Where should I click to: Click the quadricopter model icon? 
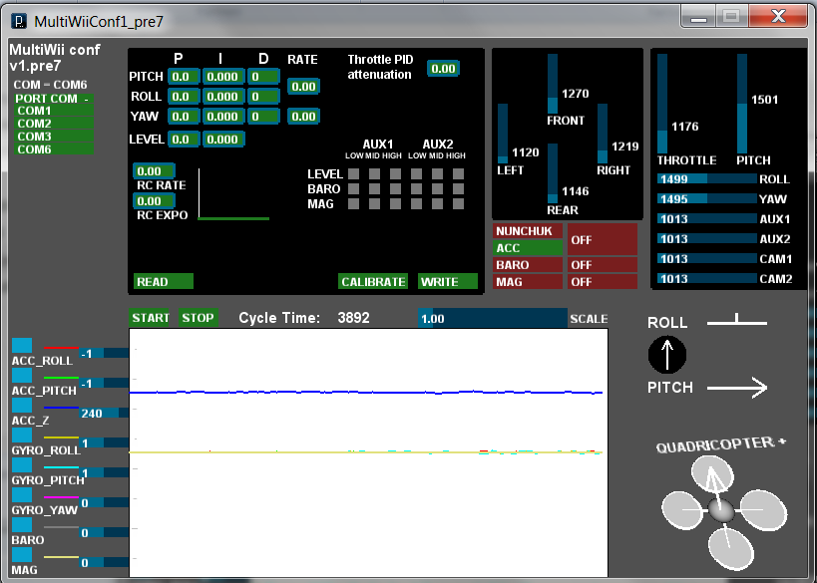[x=724, y=512]
